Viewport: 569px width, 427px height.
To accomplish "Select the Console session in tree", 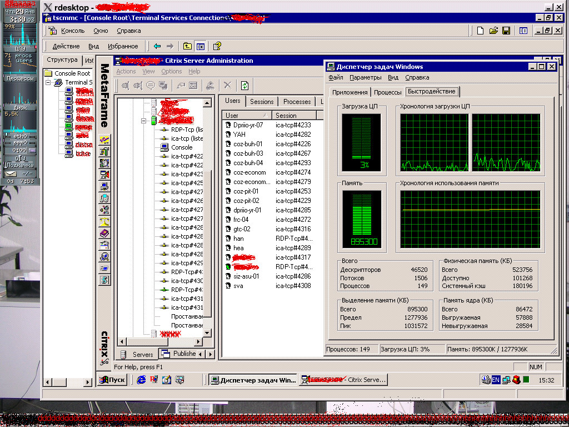I will [181, 147].
